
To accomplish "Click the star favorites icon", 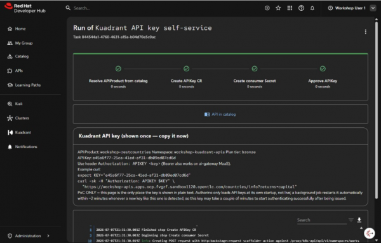I will pyautogui.click(x=278, y=8).
